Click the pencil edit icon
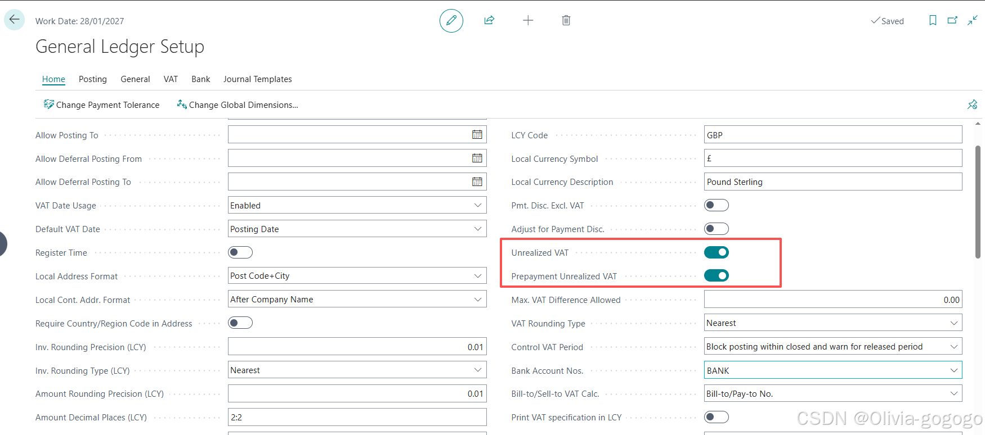Screen dimensions: 985x435 pyautogui.click(x=451, y=21)
